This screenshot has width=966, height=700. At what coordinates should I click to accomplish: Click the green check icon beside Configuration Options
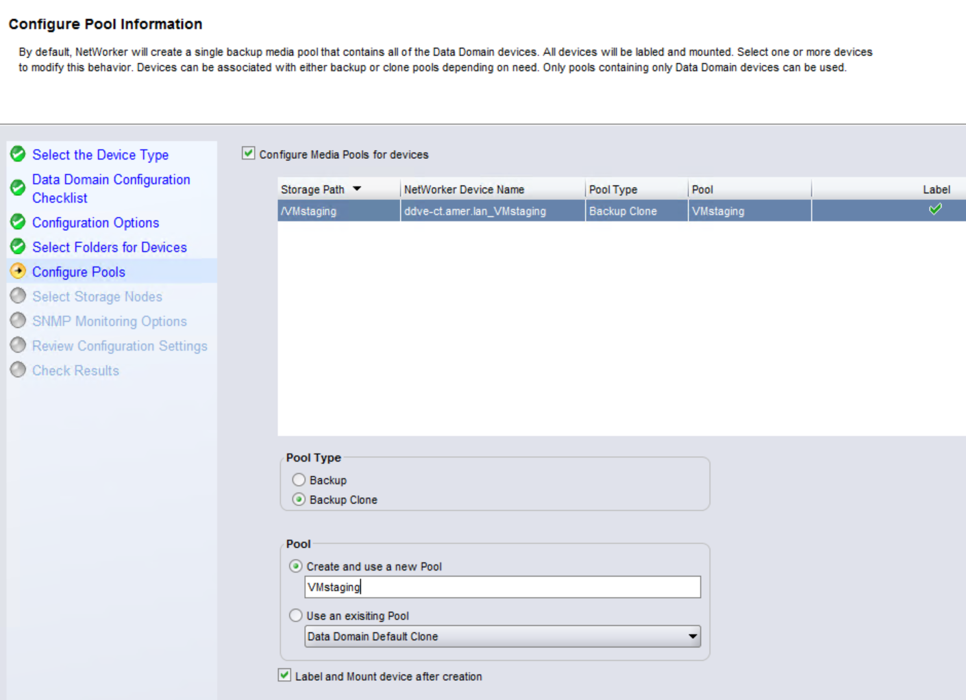18,222
